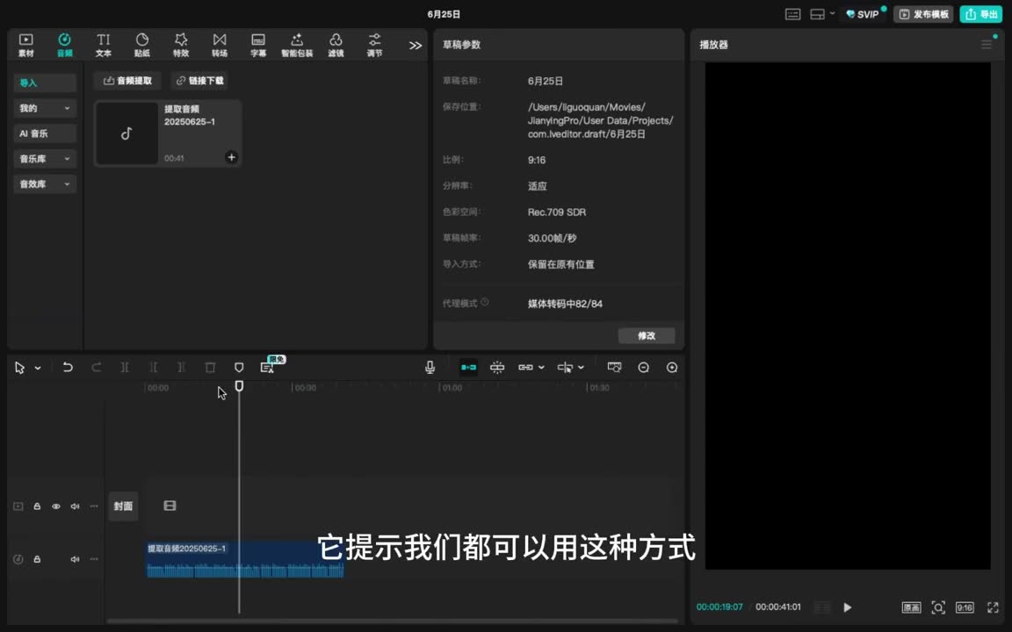The height and width of the screenshot is (632, 1012).
Task: Redo the last undone edit
Action: (x=96, y=367)
